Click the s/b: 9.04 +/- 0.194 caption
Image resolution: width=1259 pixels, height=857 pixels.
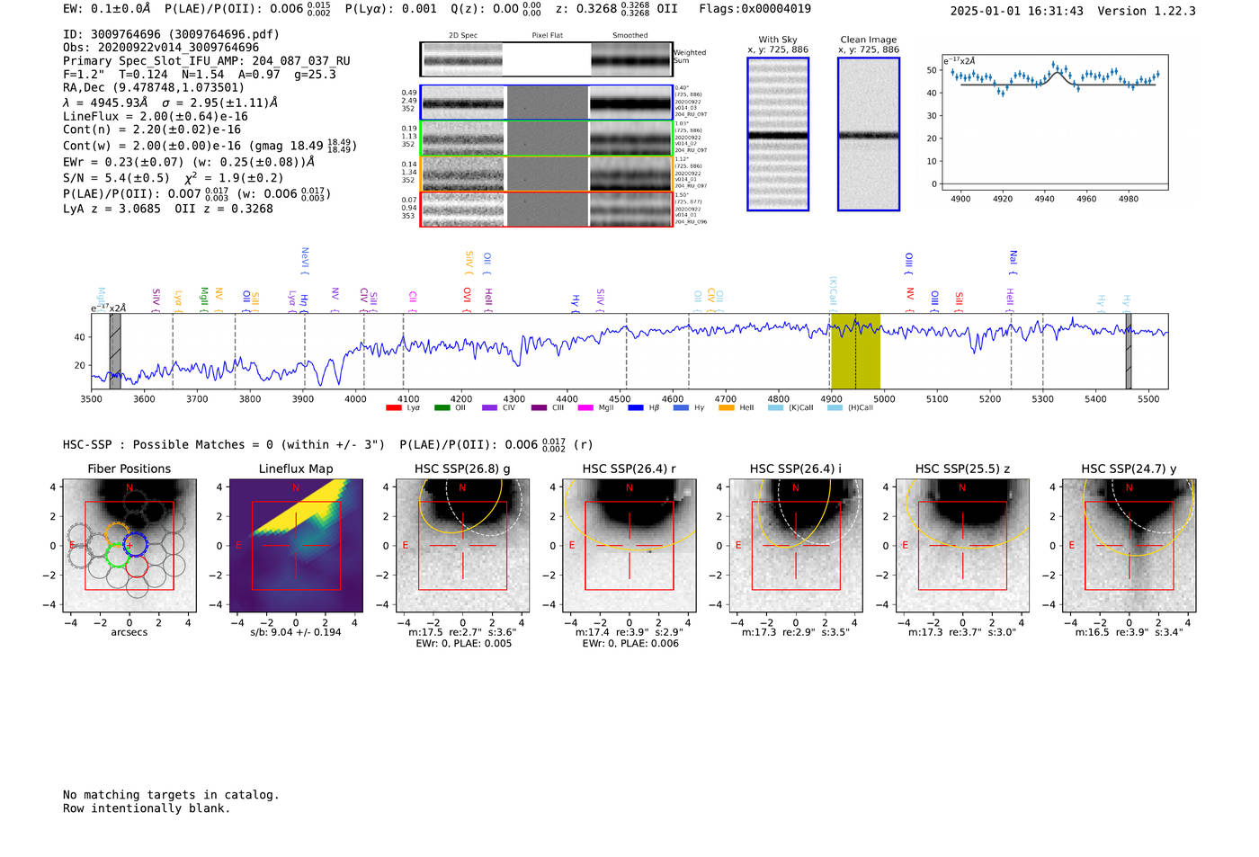pos(296,632)
